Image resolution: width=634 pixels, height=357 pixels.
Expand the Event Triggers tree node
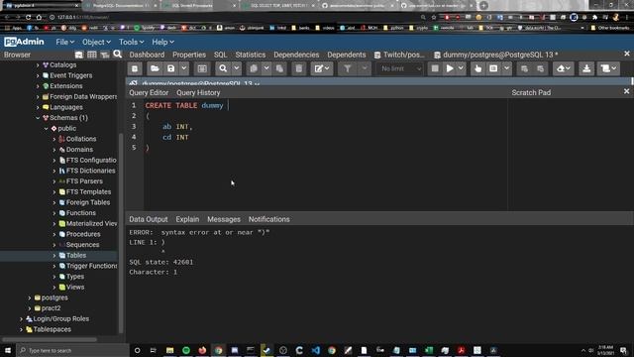tap(38, 75)
